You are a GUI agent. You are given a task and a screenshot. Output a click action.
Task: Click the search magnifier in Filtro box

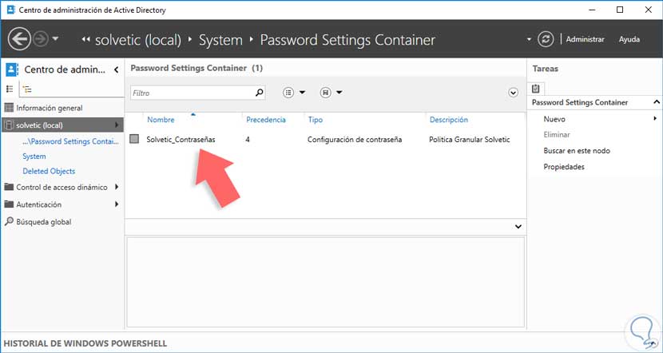[x=259, y=93]
